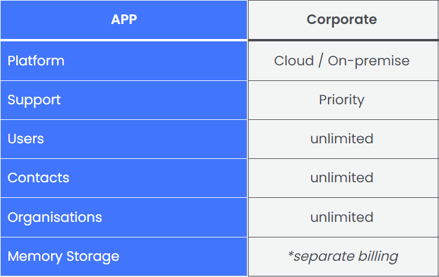
Task: Select the unlimited value for Users
Action: click(x=344, y=139)
